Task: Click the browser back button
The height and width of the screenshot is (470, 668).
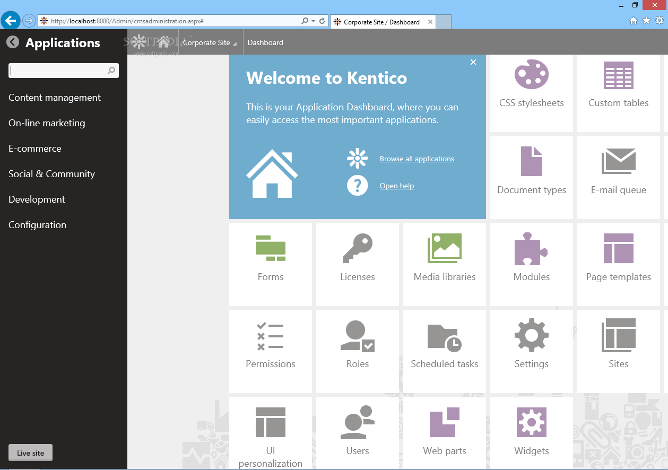Action: pos(11,21)
